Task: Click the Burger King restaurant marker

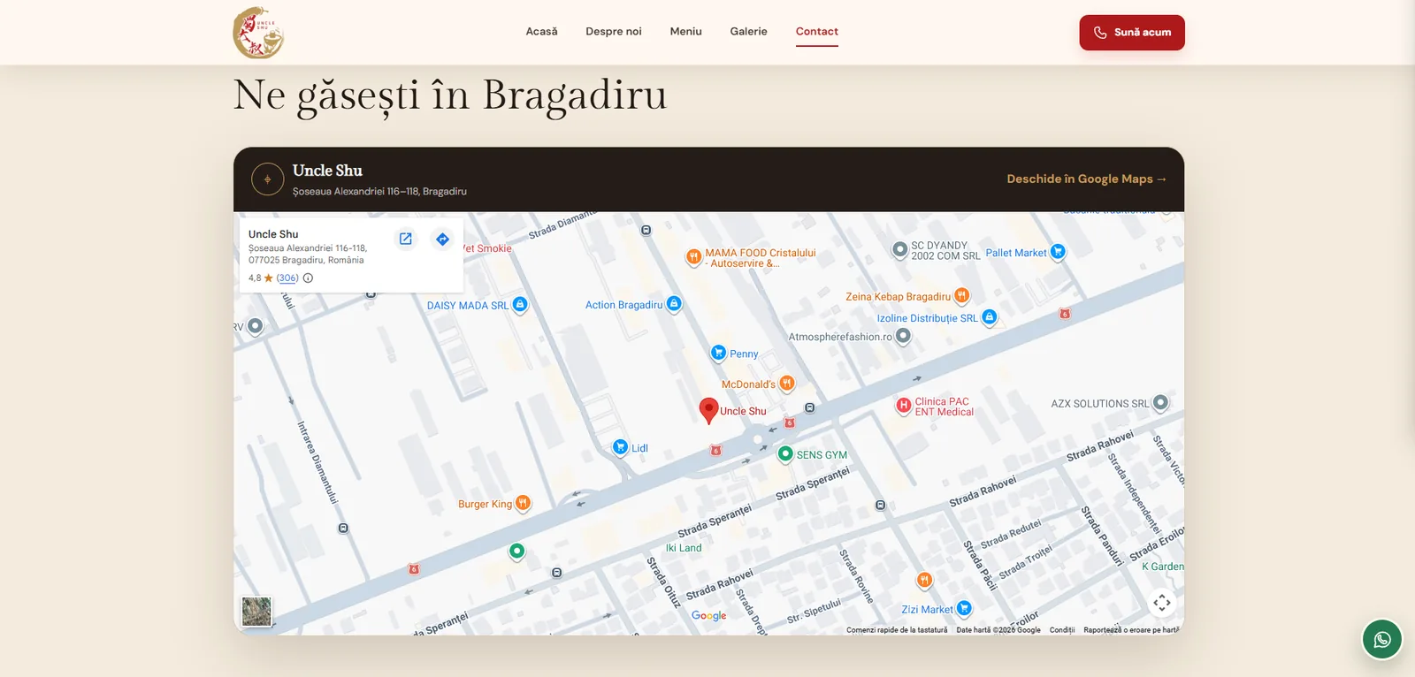Action: pos(523,503)
